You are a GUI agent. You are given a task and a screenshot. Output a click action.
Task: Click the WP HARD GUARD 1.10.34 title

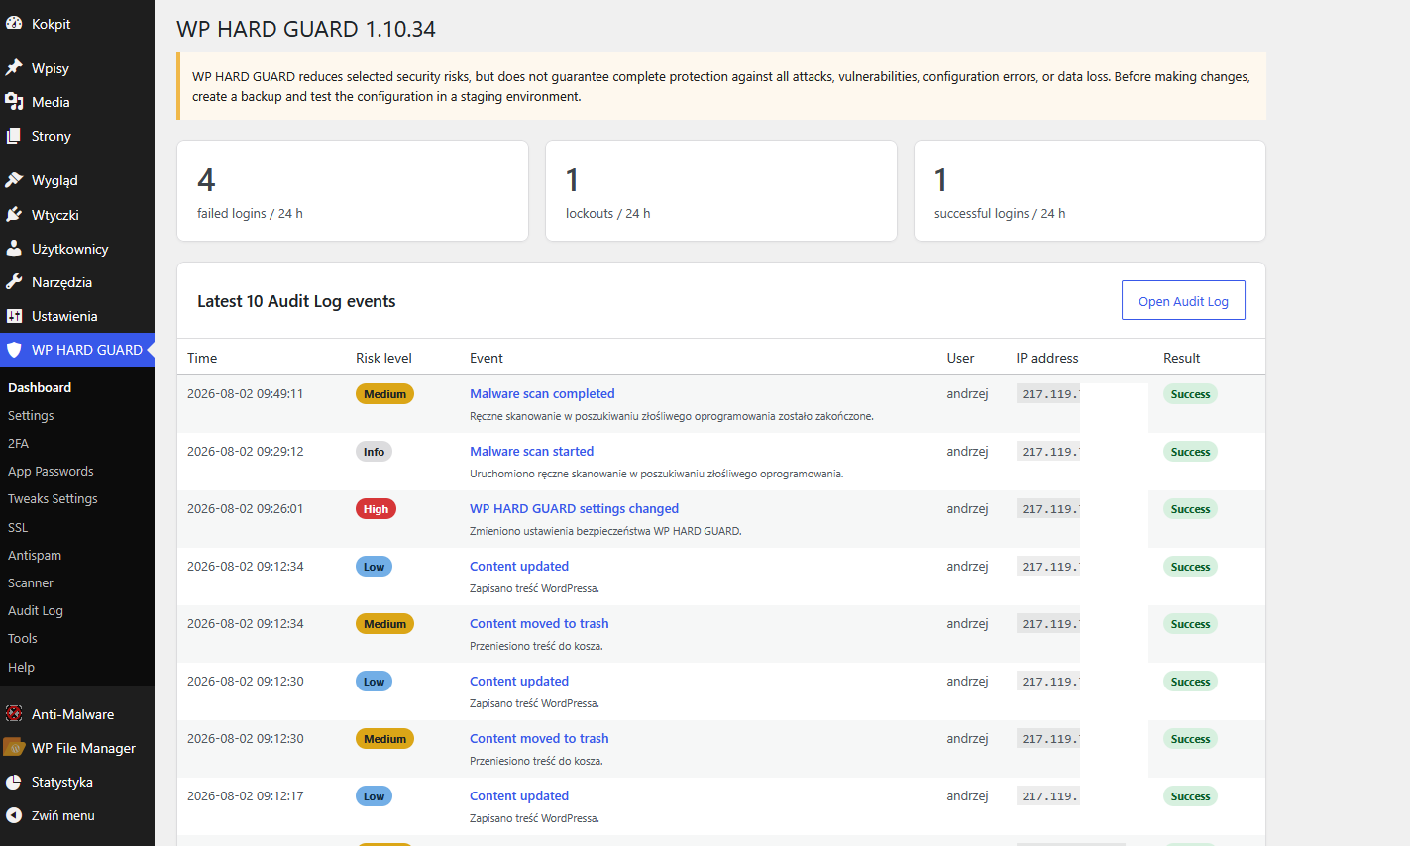[x=306, y=29]
